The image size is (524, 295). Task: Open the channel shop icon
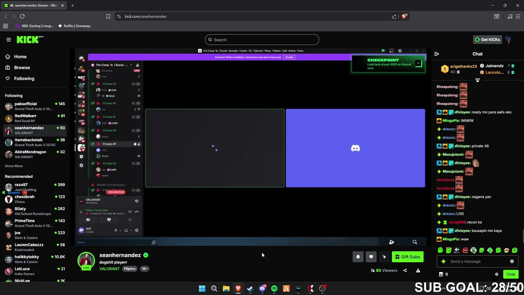pos(441,275)
